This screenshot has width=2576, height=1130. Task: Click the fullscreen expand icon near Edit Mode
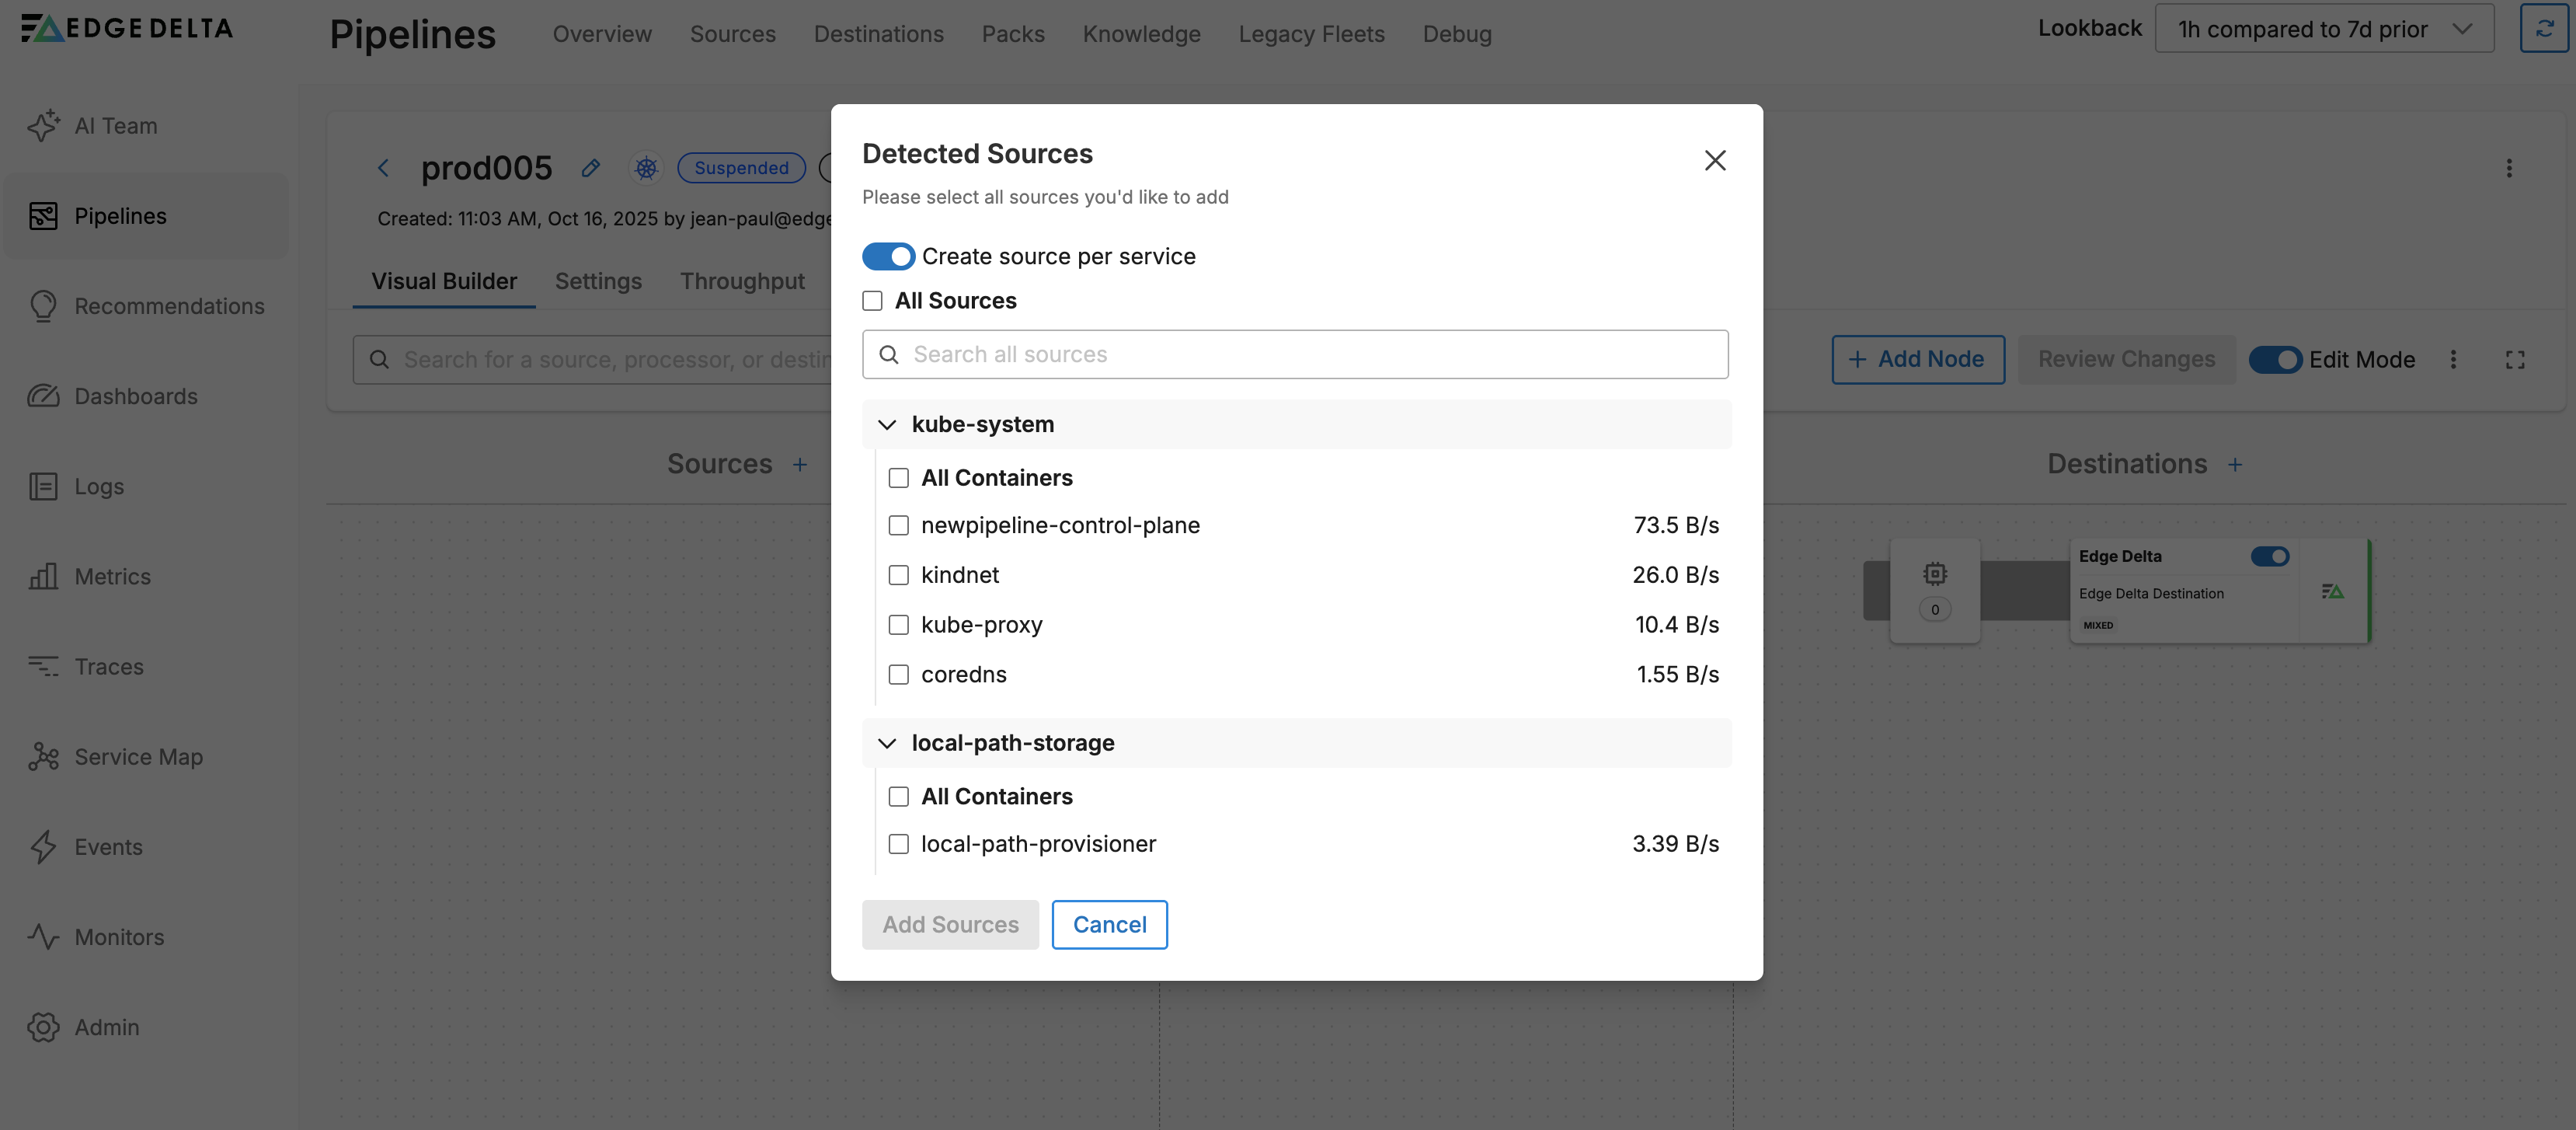click(x=2515, y=360)
